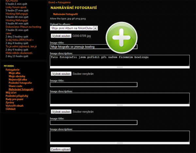Click the second Vybrat soubor button
The width and height of the screenshot is (196, 153).
[x=61, y=74]
